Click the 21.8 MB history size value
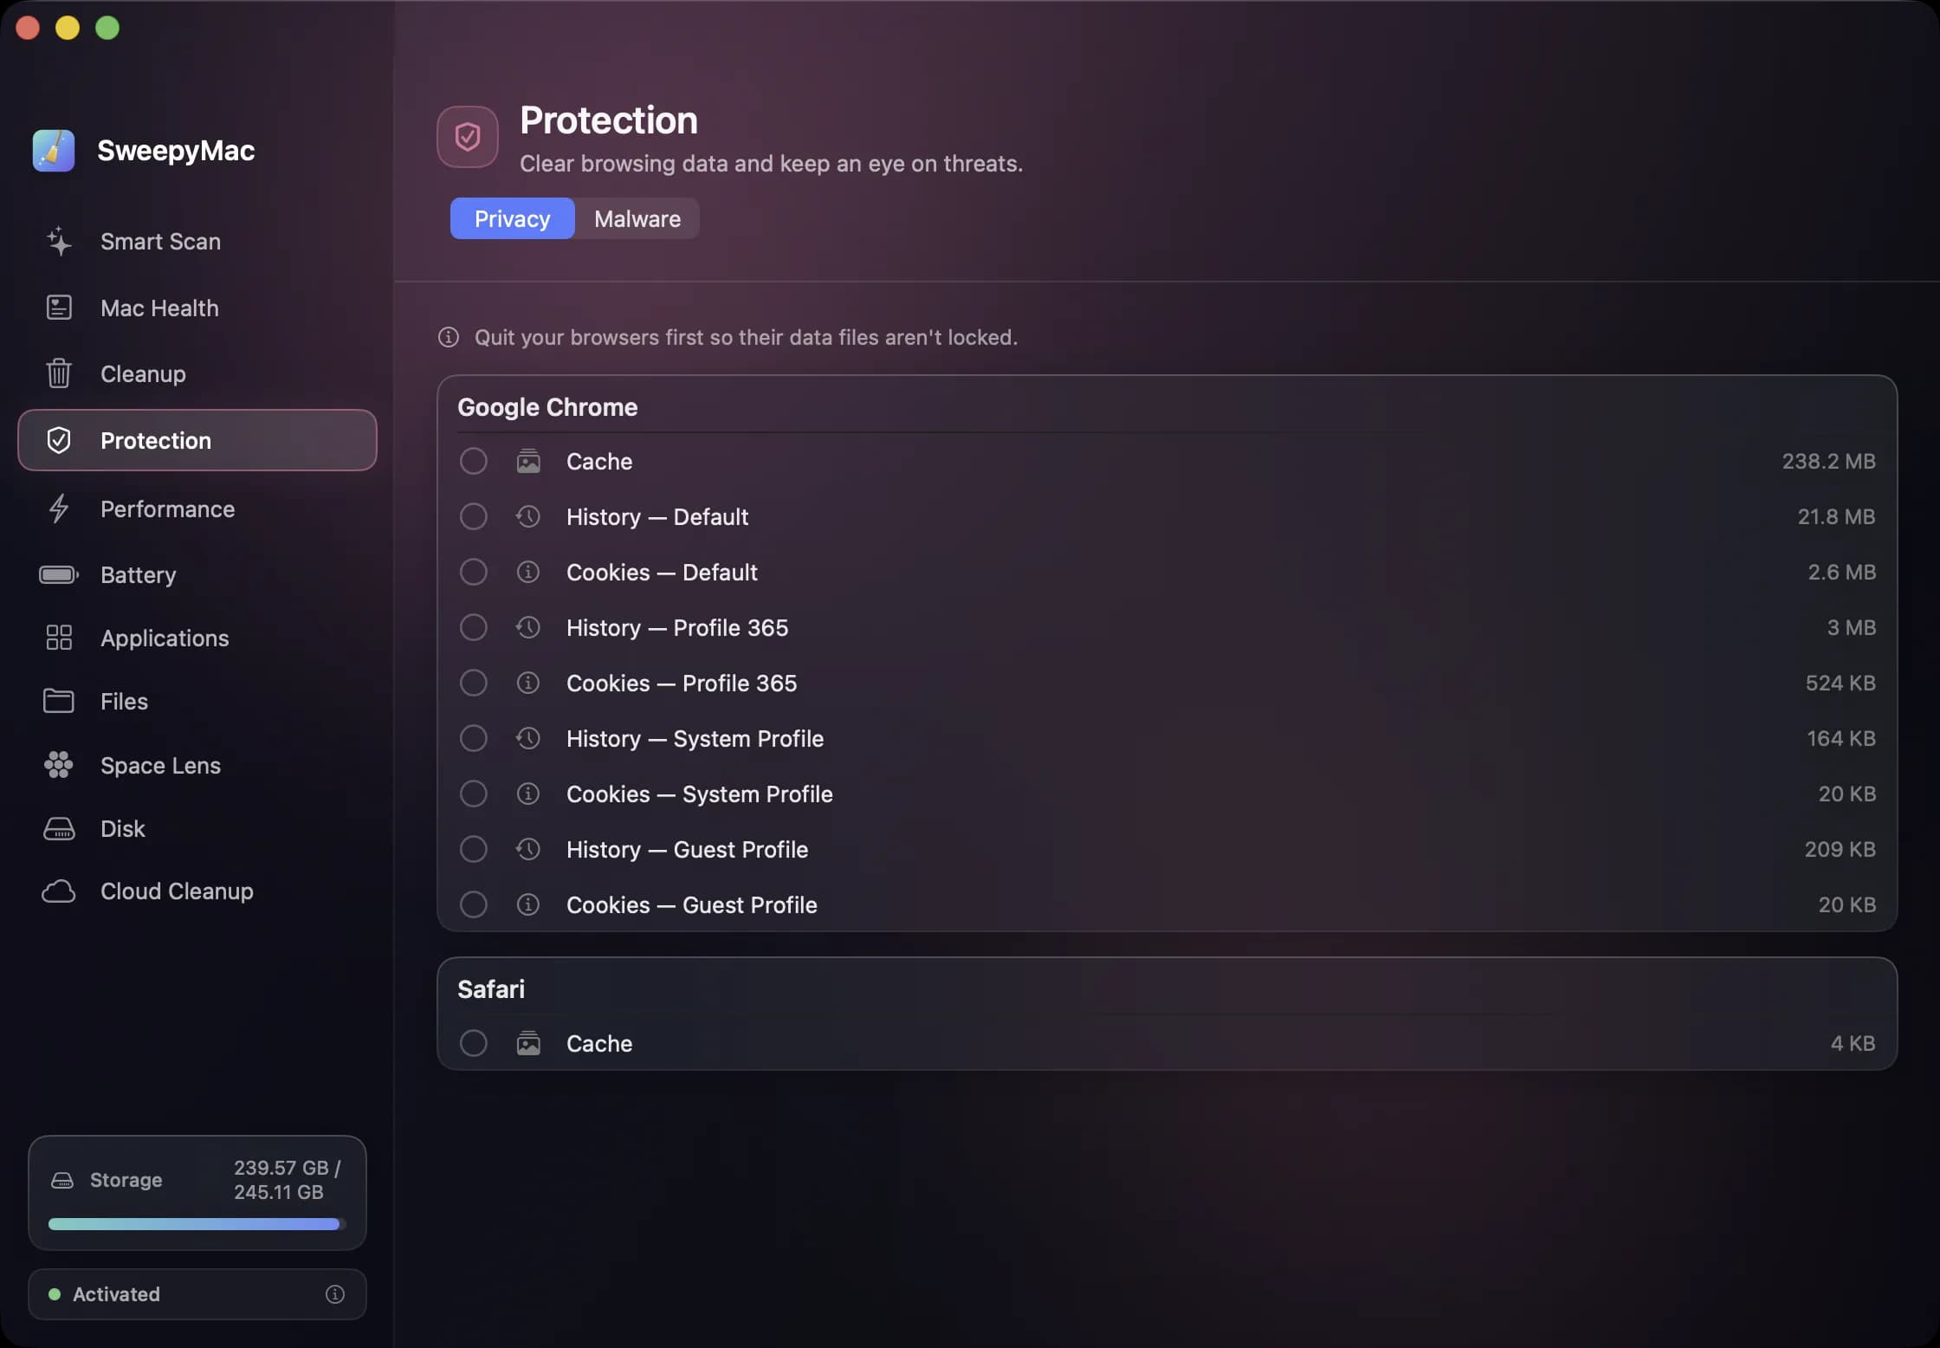 click(x=1836, y=517)
